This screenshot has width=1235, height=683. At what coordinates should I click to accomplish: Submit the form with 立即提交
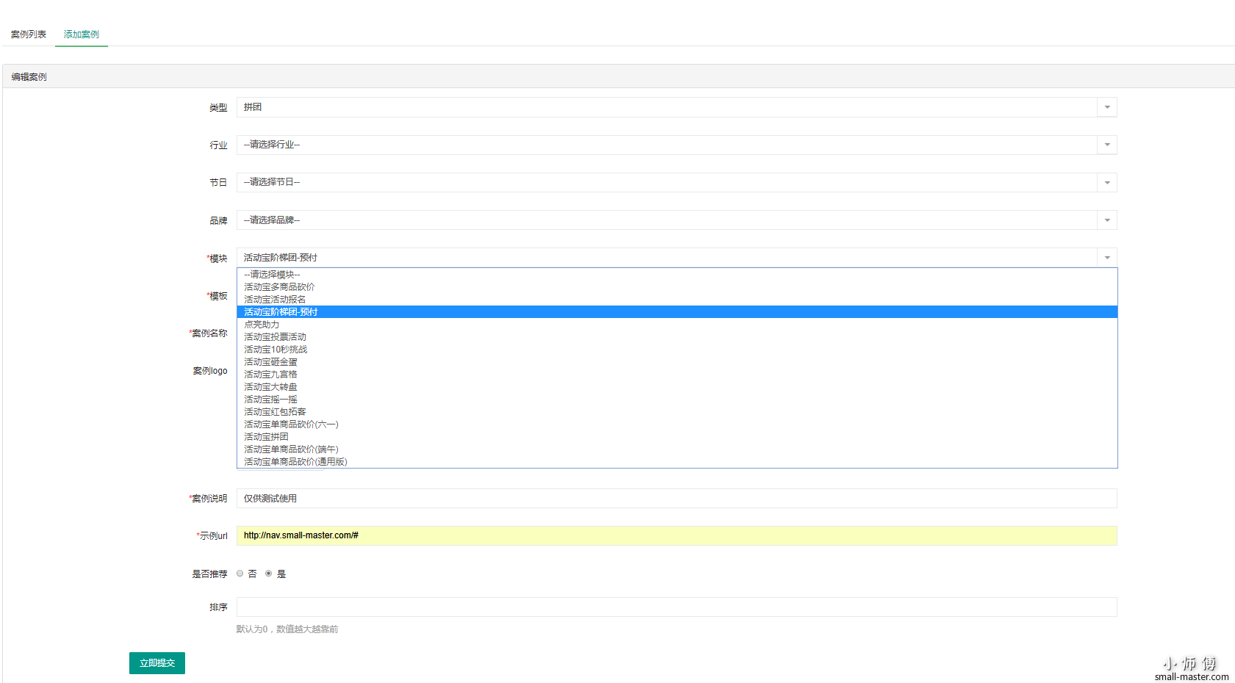point(157,663)
